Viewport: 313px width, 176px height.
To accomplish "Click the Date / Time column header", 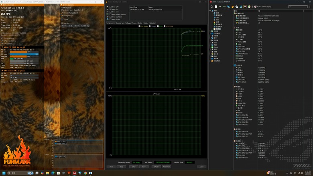I will (138, 7).
